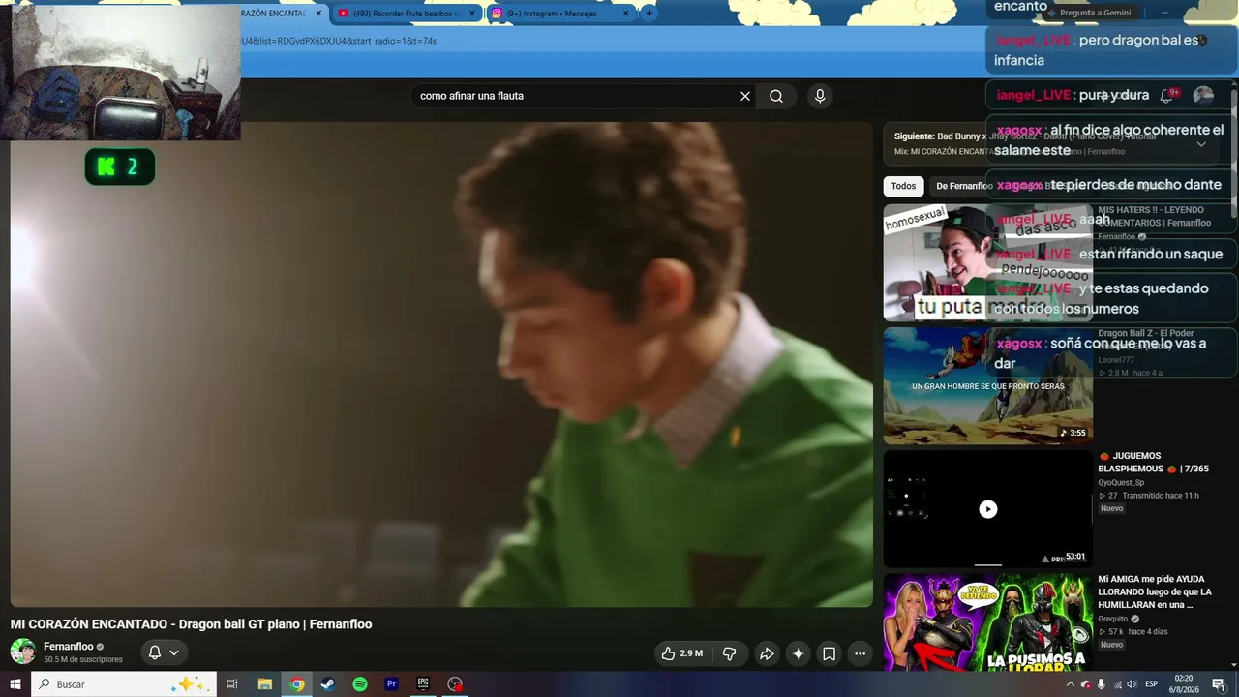The image size is (1239, 697).
Task: Open the Windows notification center
Action: (1218, 684)
